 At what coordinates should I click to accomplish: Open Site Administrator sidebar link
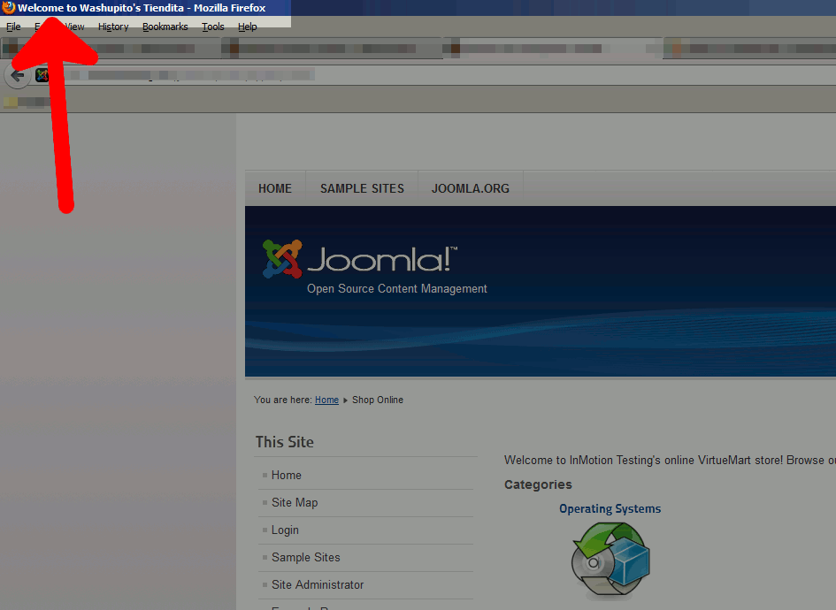coord(318,585)
